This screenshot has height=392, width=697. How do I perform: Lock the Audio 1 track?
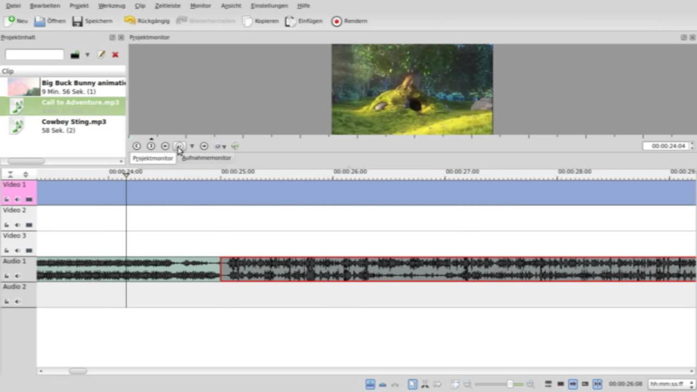click(x=7, y=276)
